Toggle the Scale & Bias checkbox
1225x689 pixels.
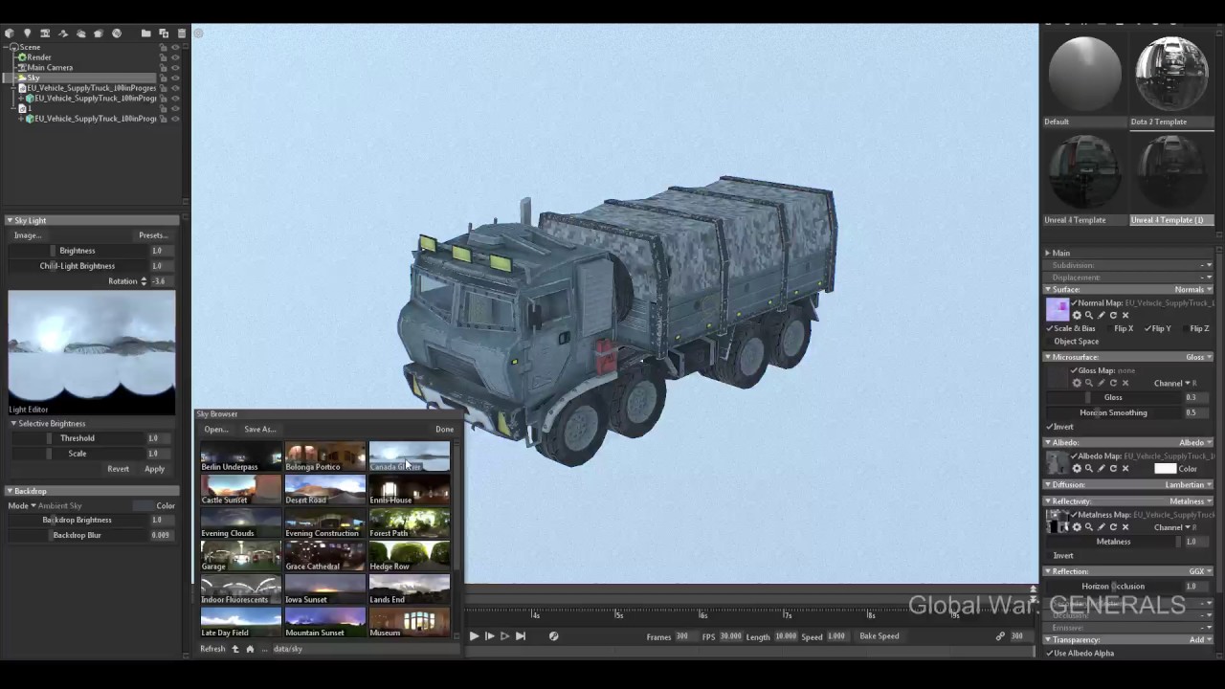click(x=1050, y=328)
